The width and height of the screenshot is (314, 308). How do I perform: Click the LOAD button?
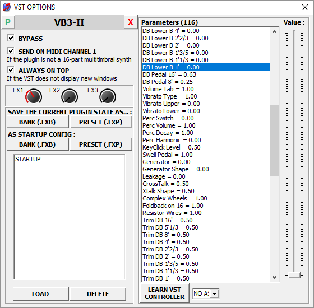[x=40, y=294]
